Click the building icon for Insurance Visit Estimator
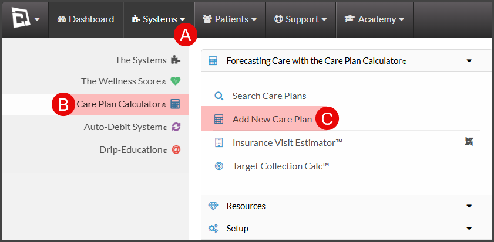494x242 pixels. (x=219, y=142)
